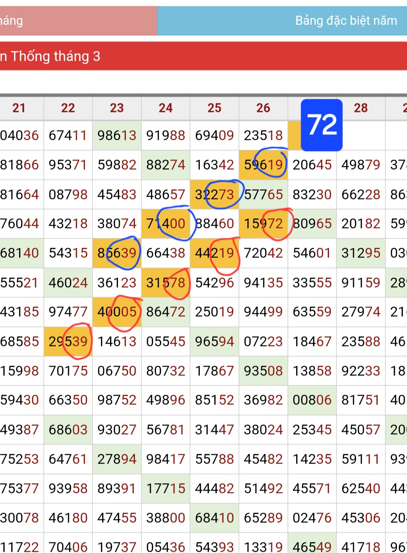Select the green cell 31295
Image resolution: width=407 pixels, height=553 pixels.
pyautogui.click(x=361, y=253)
